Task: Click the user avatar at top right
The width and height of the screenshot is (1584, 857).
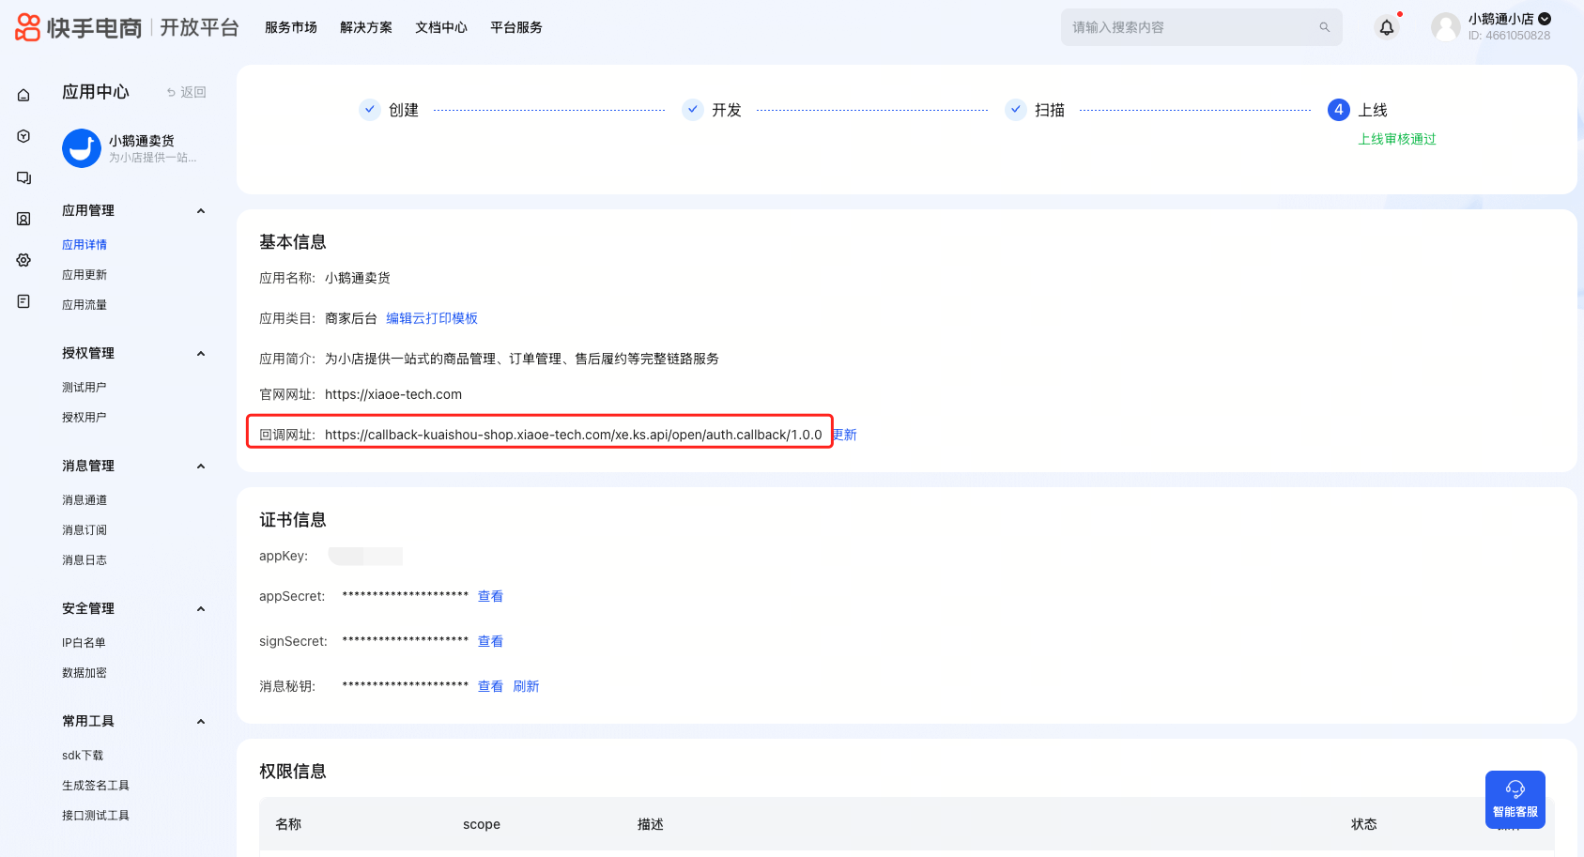Action: pyautogui.click(x=1446, y=27)
